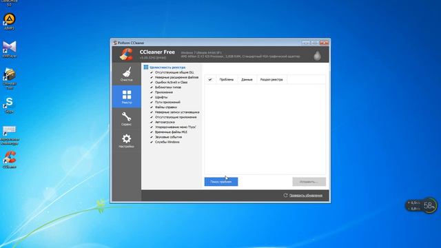The height and width of the screenshot is (248, 441).
Task: Uncheck the Автозагрузка item
Action: pos(152,122)
